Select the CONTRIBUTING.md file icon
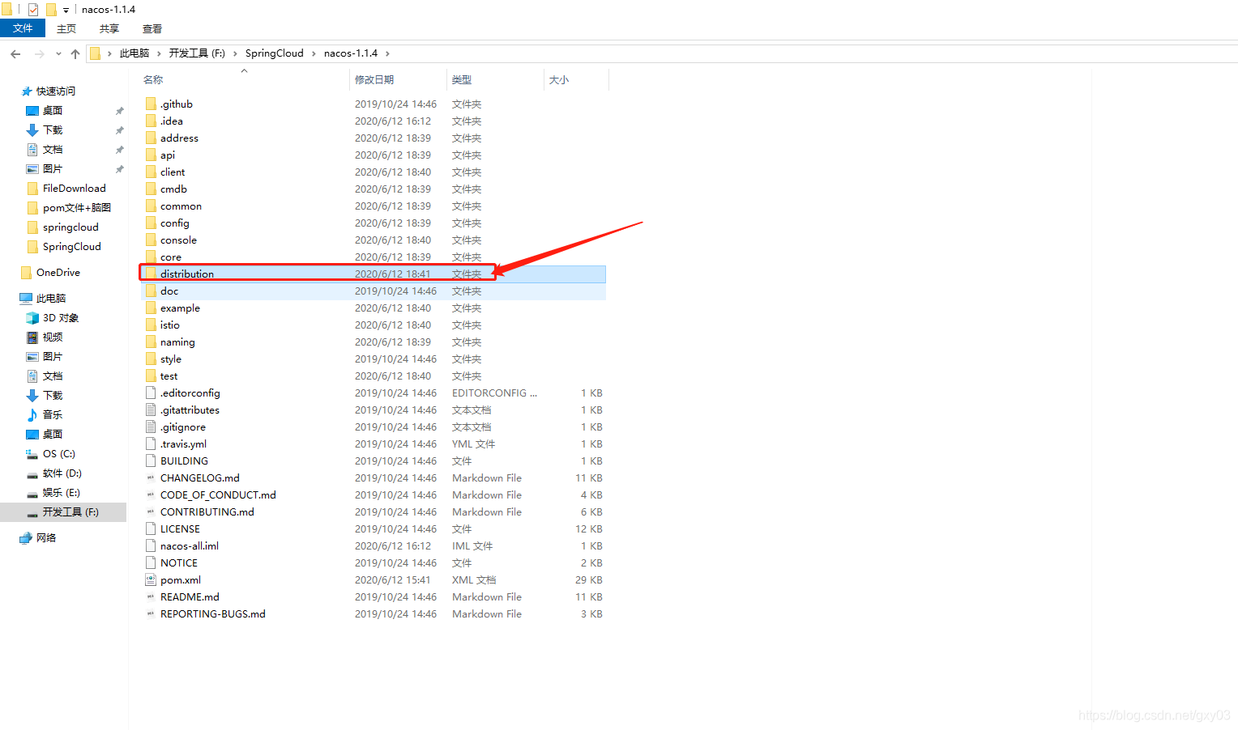1238x730 pixels. point(151,511)
